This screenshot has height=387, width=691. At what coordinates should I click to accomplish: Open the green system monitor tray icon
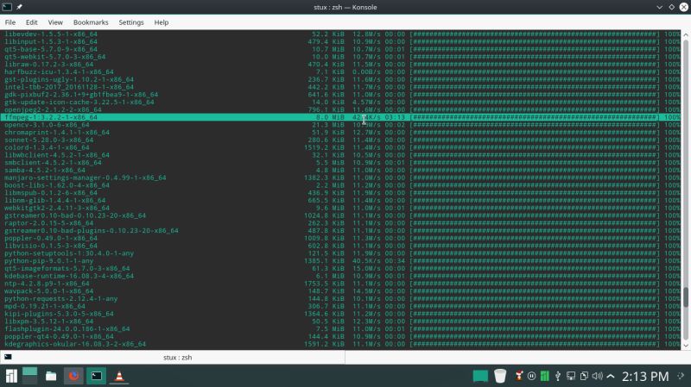tap(545, 376)
